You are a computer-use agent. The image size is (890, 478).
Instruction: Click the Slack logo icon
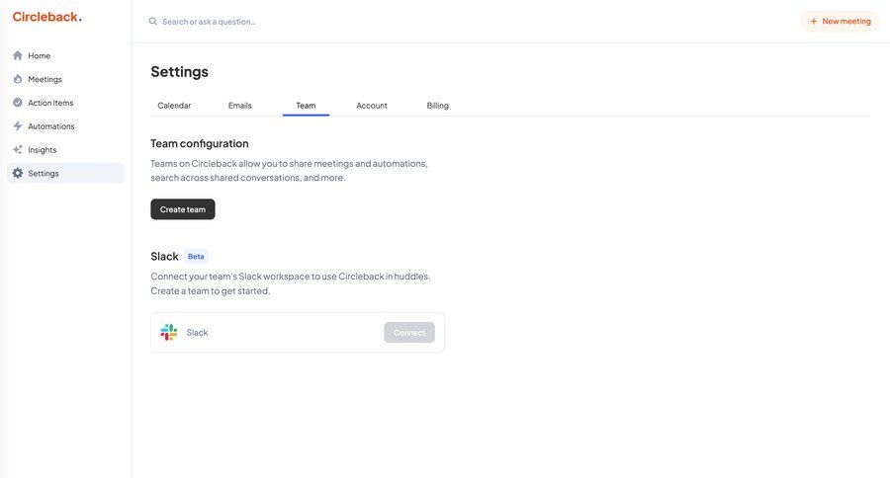(x=169, y=333)
